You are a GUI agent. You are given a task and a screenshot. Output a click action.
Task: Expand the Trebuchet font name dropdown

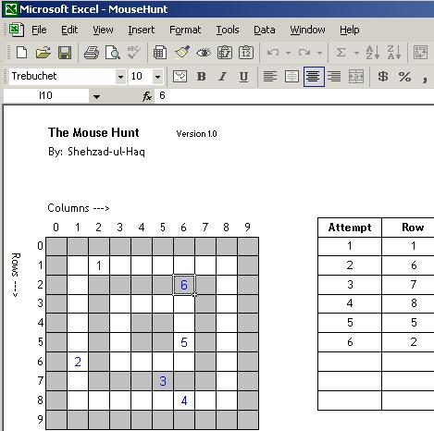tap(120, 77)
